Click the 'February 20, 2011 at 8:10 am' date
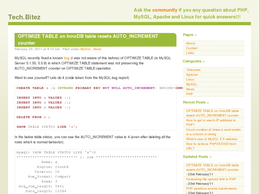259x194 pixels. coord(37,49)
